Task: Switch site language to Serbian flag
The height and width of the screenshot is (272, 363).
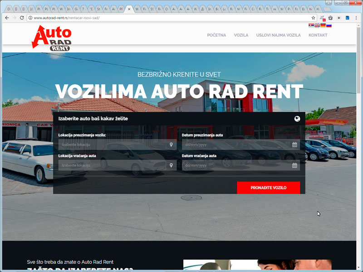Action: [311, 25]
